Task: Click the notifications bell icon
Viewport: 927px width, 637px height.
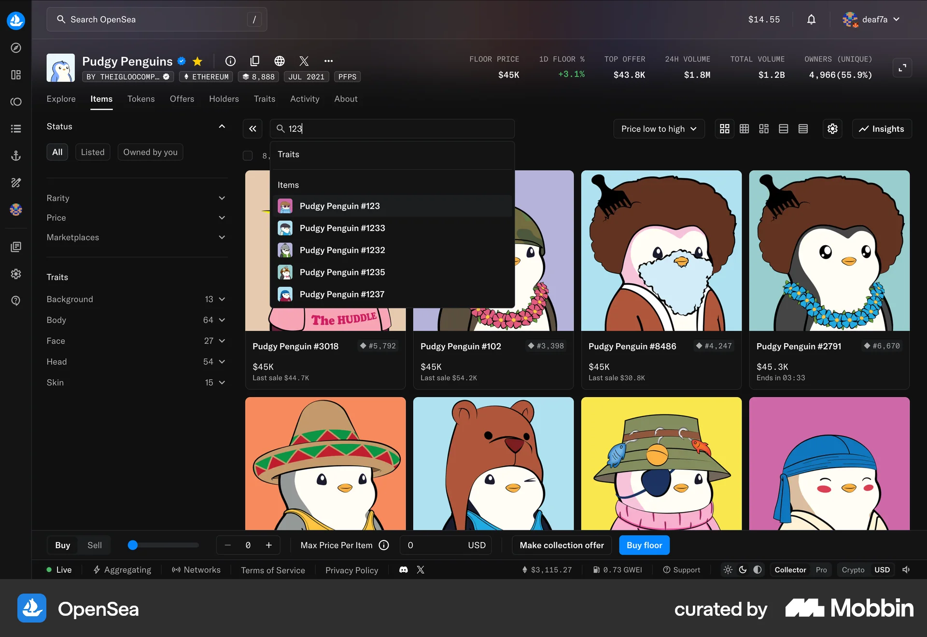Action: (811, 19)
